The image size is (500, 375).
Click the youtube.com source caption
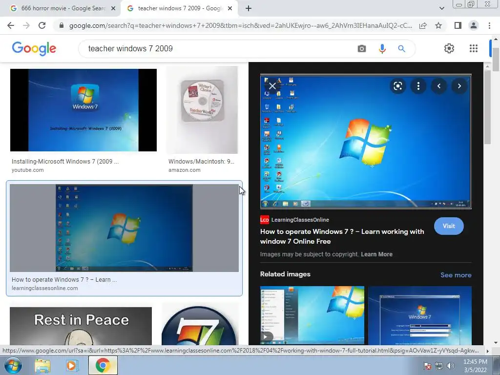(x=28, y=170)
